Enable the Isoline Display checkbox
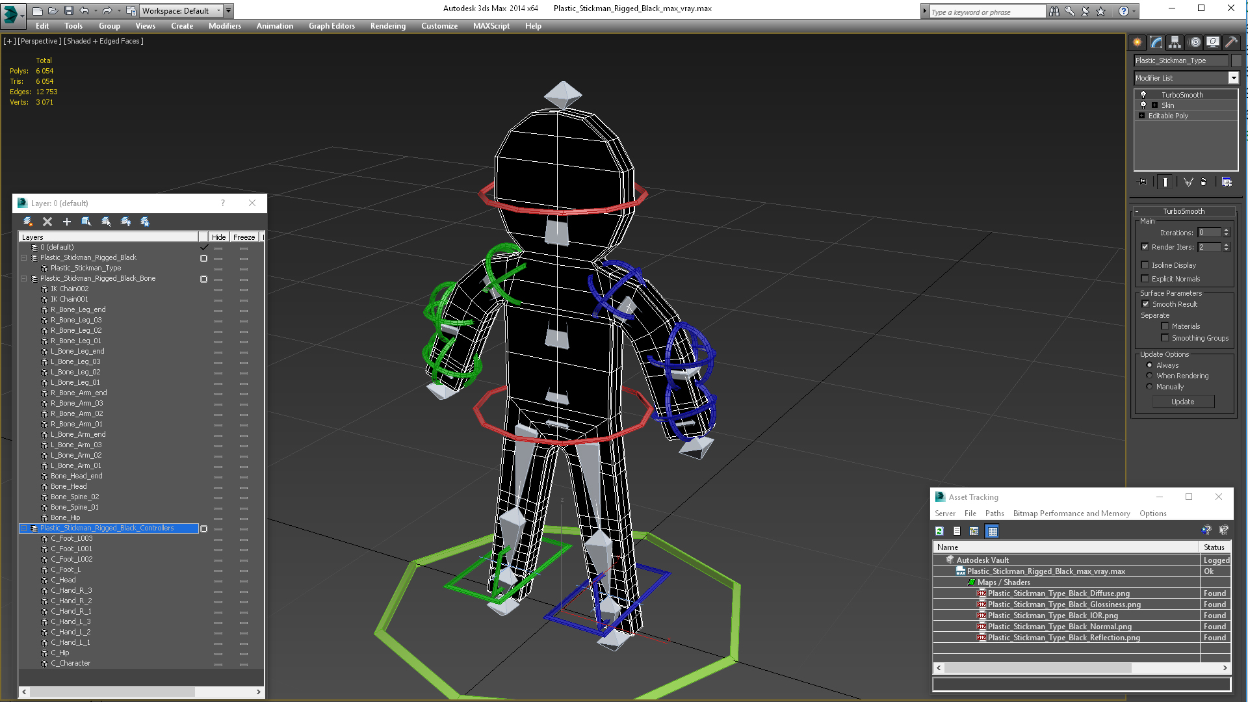 [1145, 265]
